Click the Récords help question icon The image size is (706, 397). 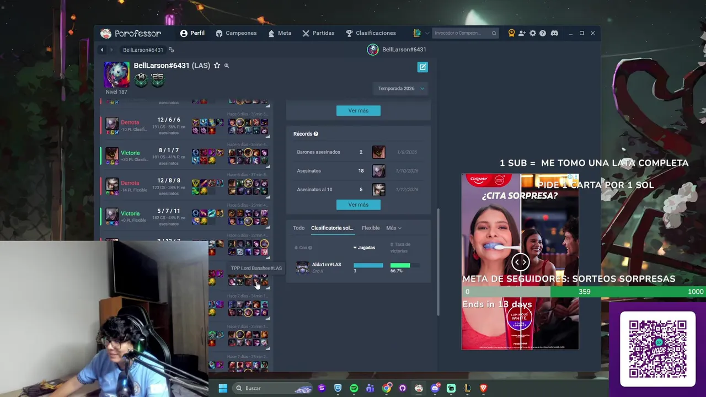tap(315, 134)
